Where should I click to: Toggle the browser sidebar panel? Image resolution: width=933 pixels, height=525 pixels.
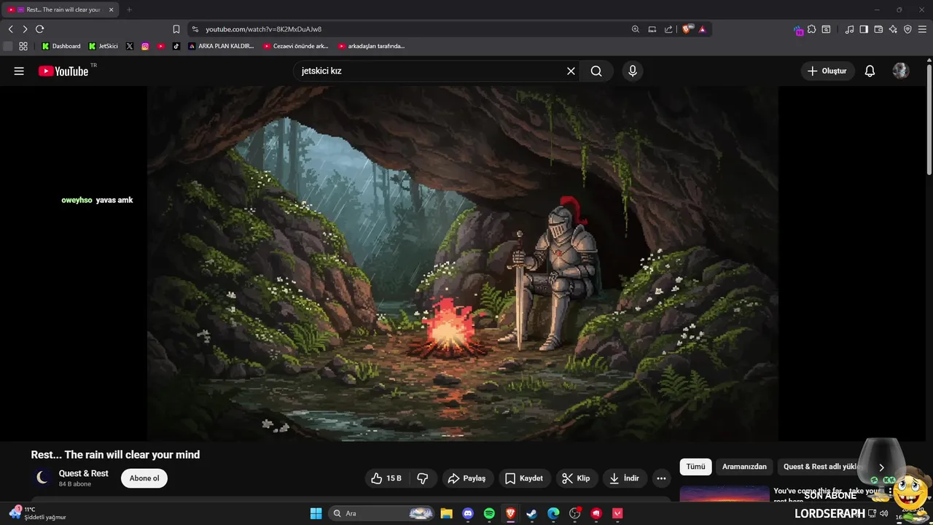[x=864, y=29]
